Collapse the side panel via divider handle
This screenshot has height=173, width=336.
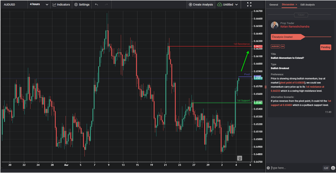(x=265, y=87)
